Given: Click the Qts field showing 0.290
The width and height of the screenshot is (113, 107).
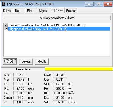Looking at the screenshot, I should click(x=20, y=75).
